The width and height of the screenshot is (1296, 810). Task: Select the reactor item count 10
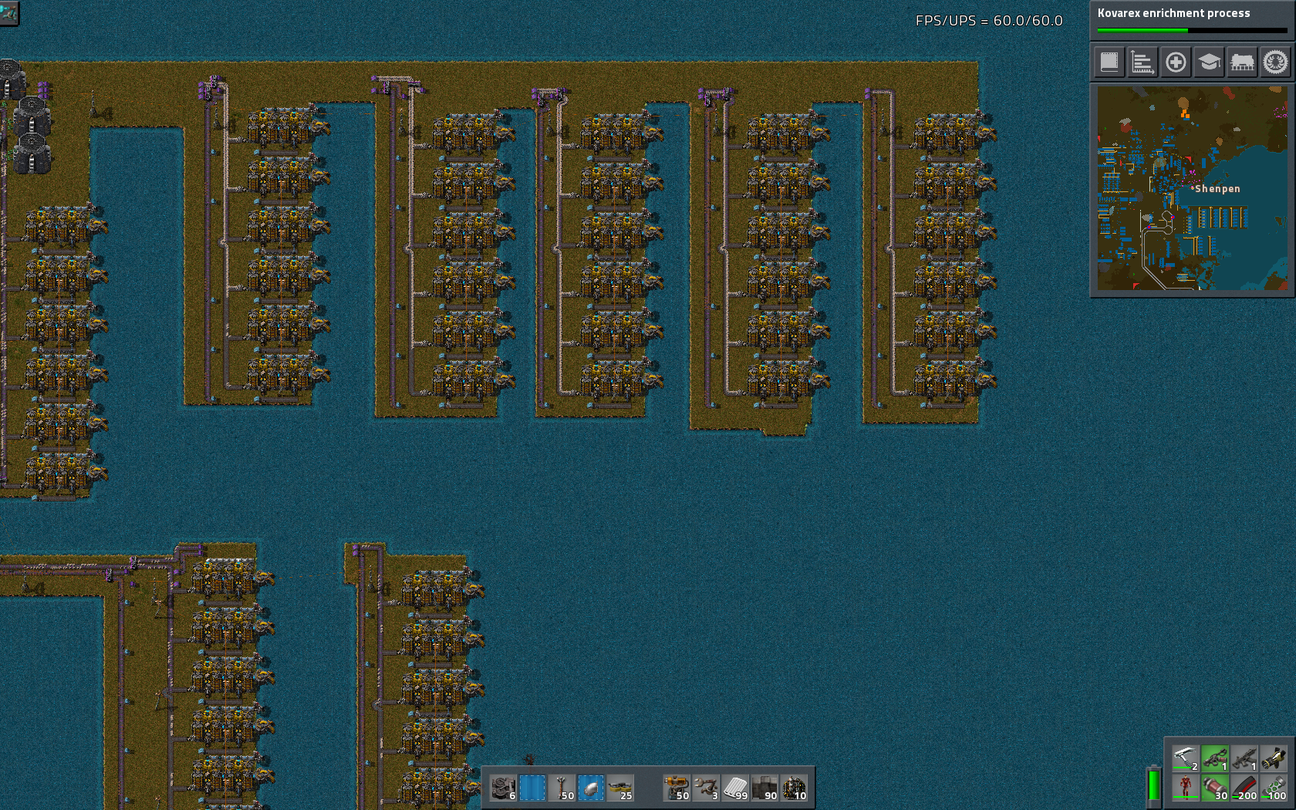[794, 788]
